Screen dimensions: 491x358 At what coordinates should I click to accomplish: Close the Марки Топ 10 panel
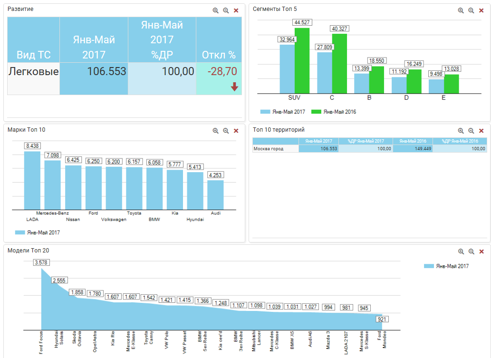click(236, 131)
